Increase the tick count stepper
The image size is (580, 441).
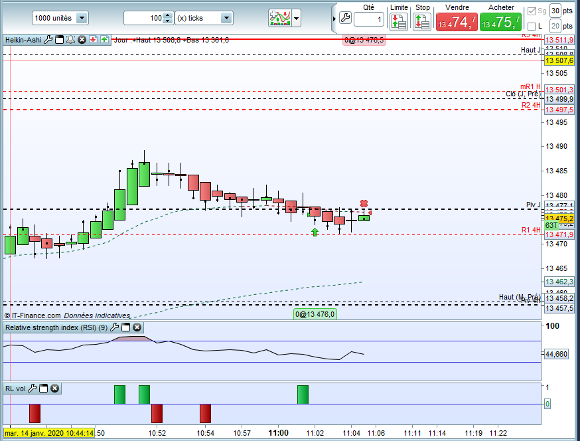click(x=168, y=15)
